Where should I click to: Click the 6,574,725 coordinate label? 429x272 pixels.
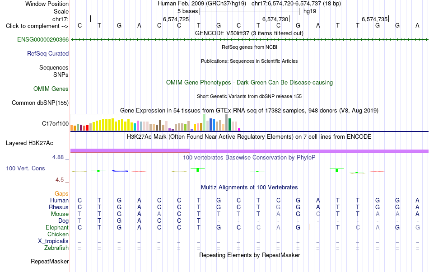pos(176,19)
